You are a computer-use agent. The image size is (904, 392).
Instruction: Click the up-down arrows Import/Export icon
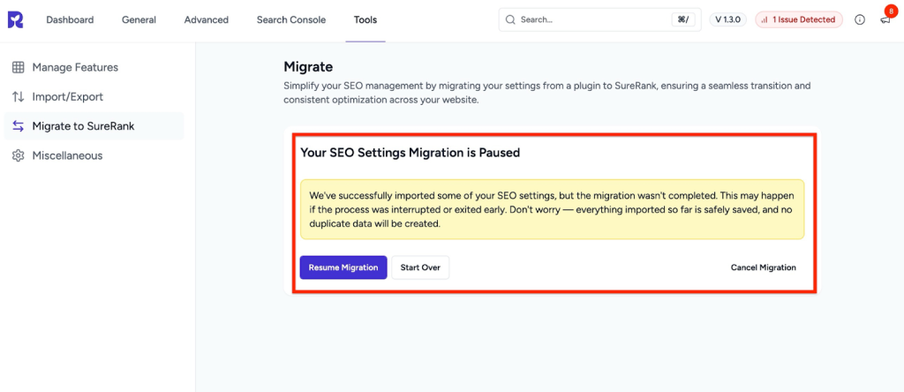[x=19, y=97]
